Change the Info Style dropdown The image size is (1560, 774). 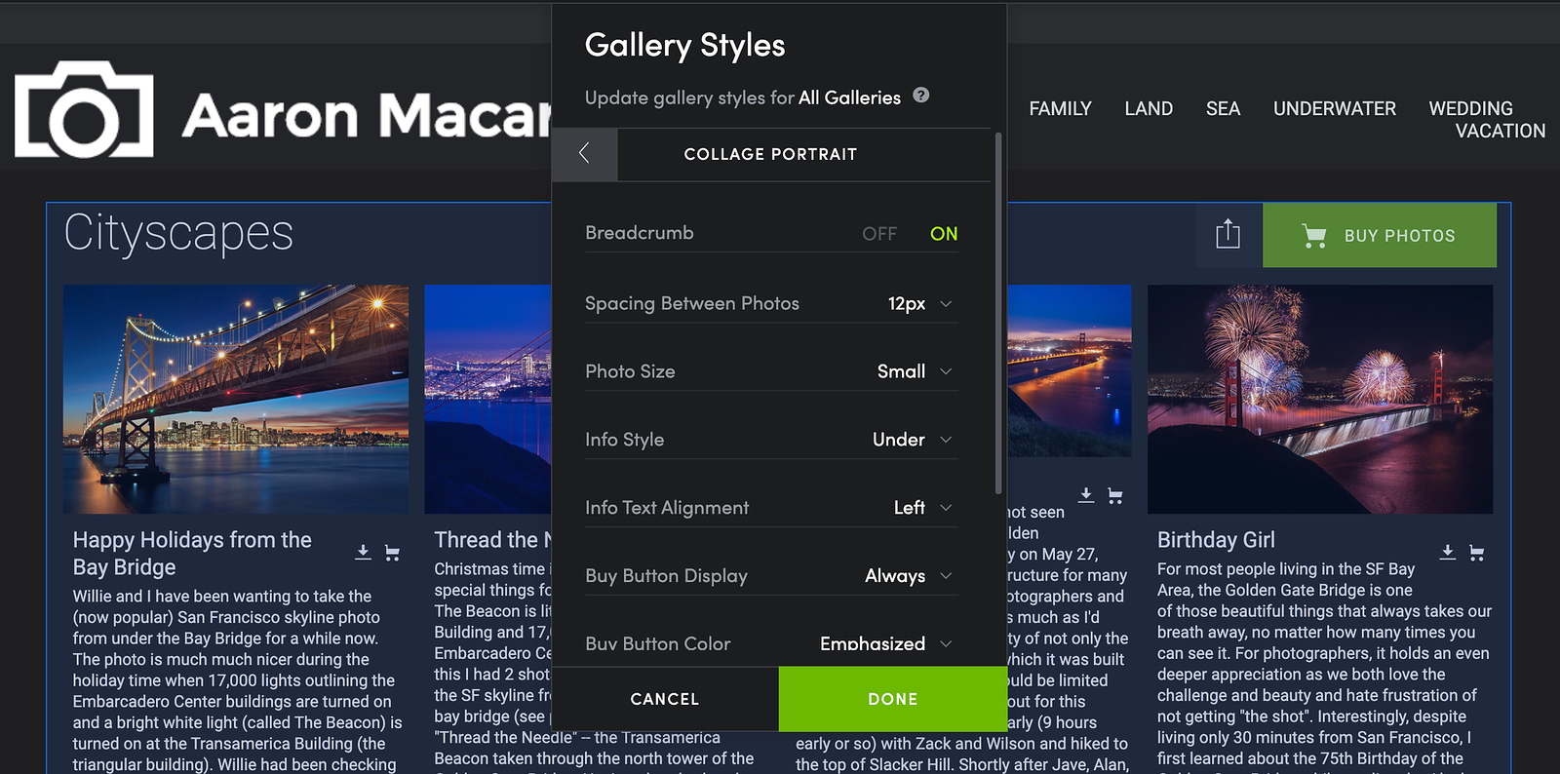tap(912, 440)
